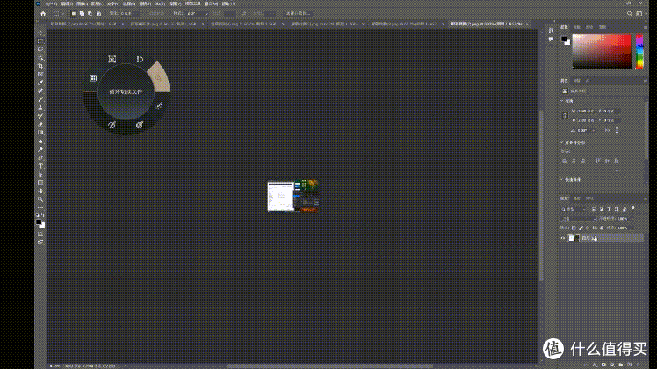Select the Rectangular Marquee tool

click(x=40, y=41)
